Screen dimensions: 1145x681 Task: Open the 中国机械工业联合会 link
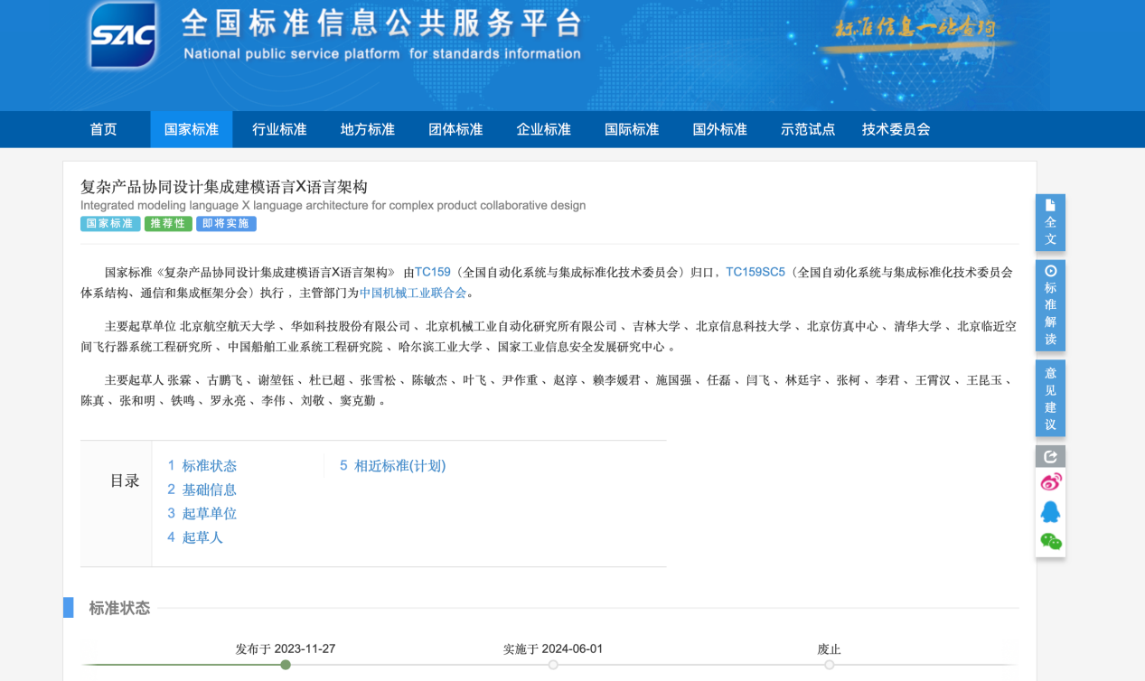(413, 293)
